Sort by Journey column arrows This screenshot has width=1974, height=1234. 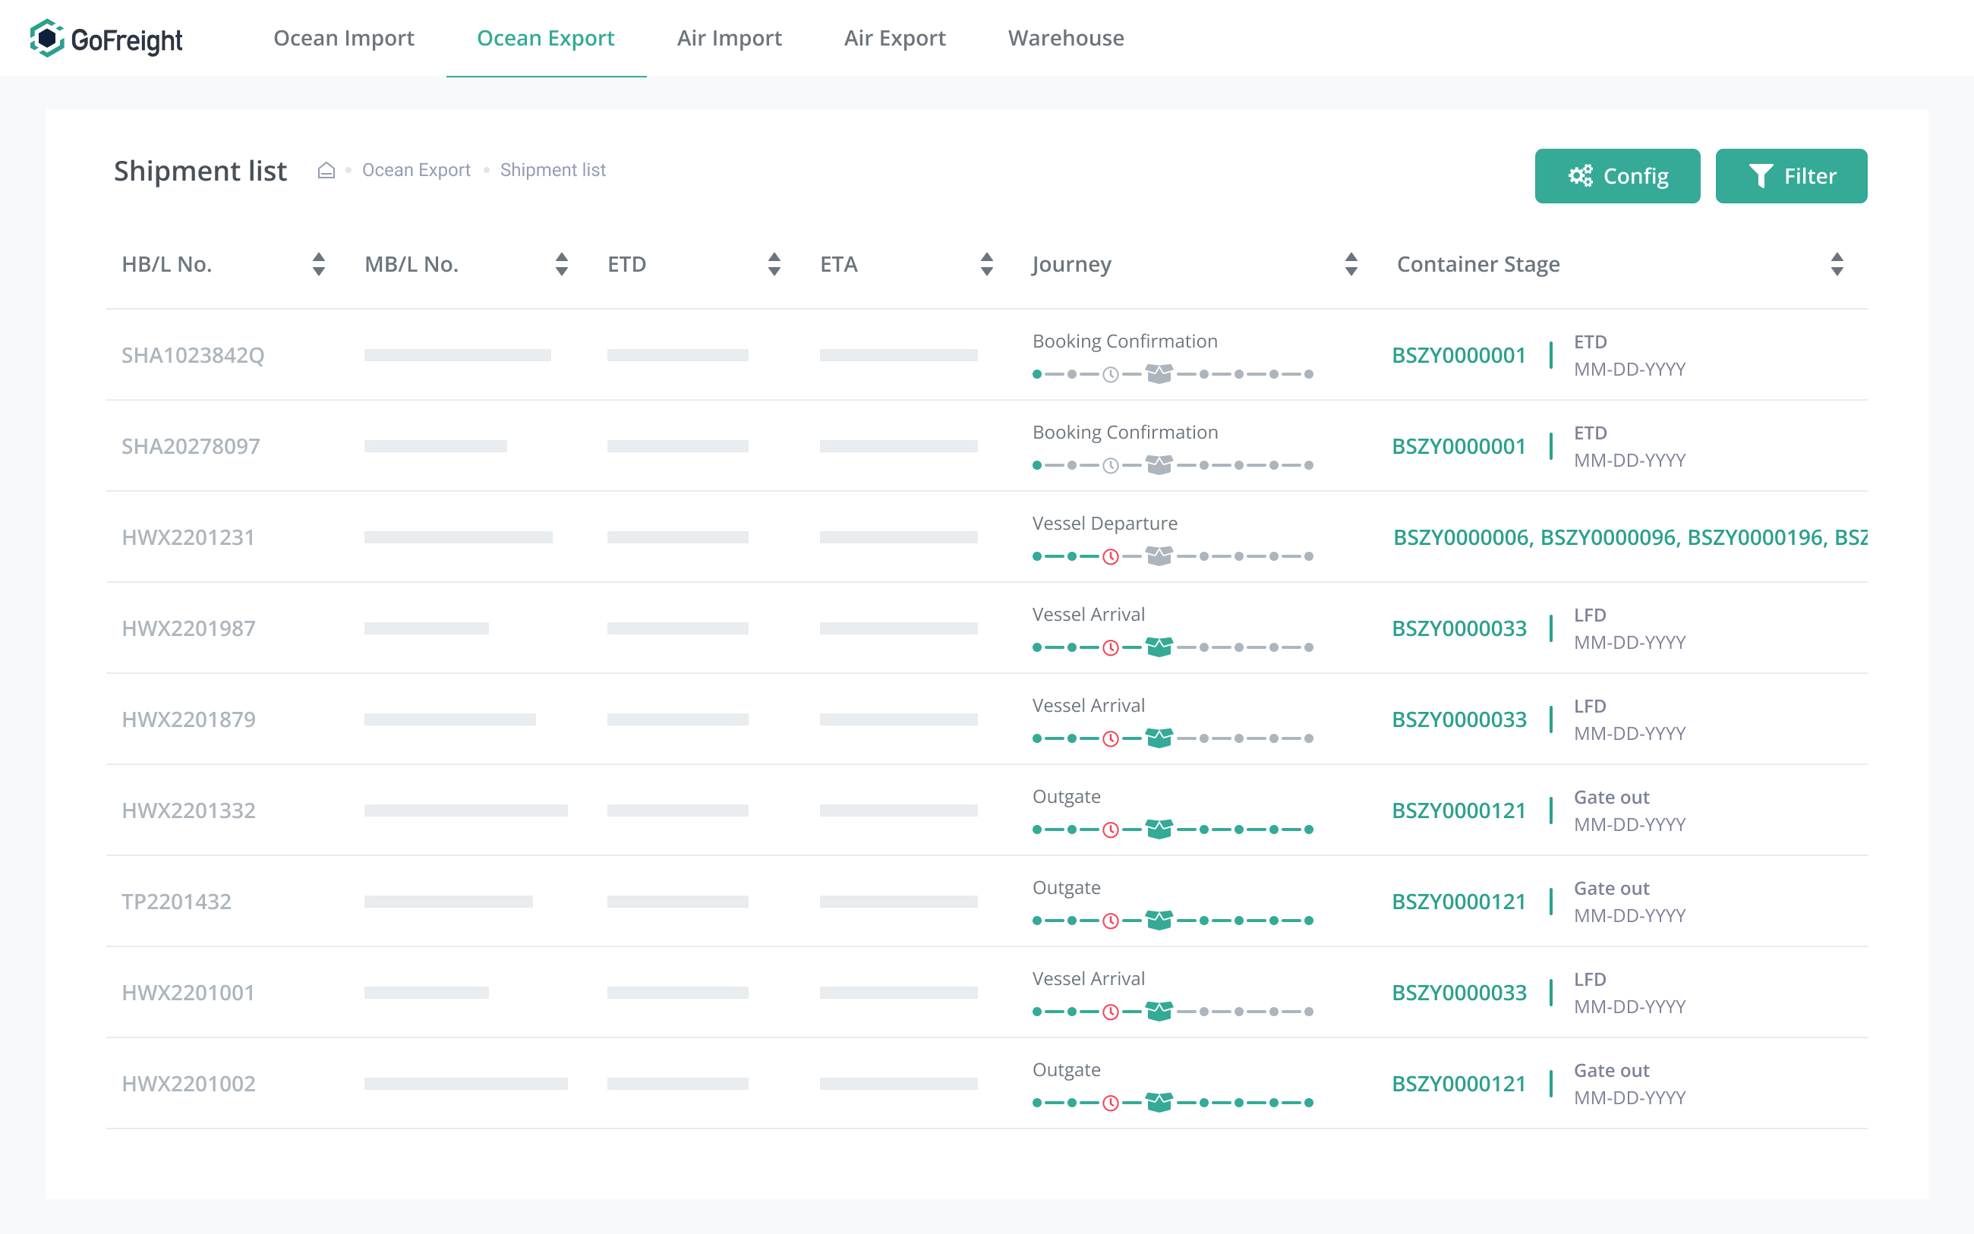point(1351,264)
